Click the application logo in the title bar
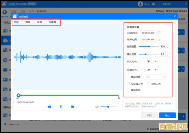This screenshot has width=189, height=133. coord(4,4)
